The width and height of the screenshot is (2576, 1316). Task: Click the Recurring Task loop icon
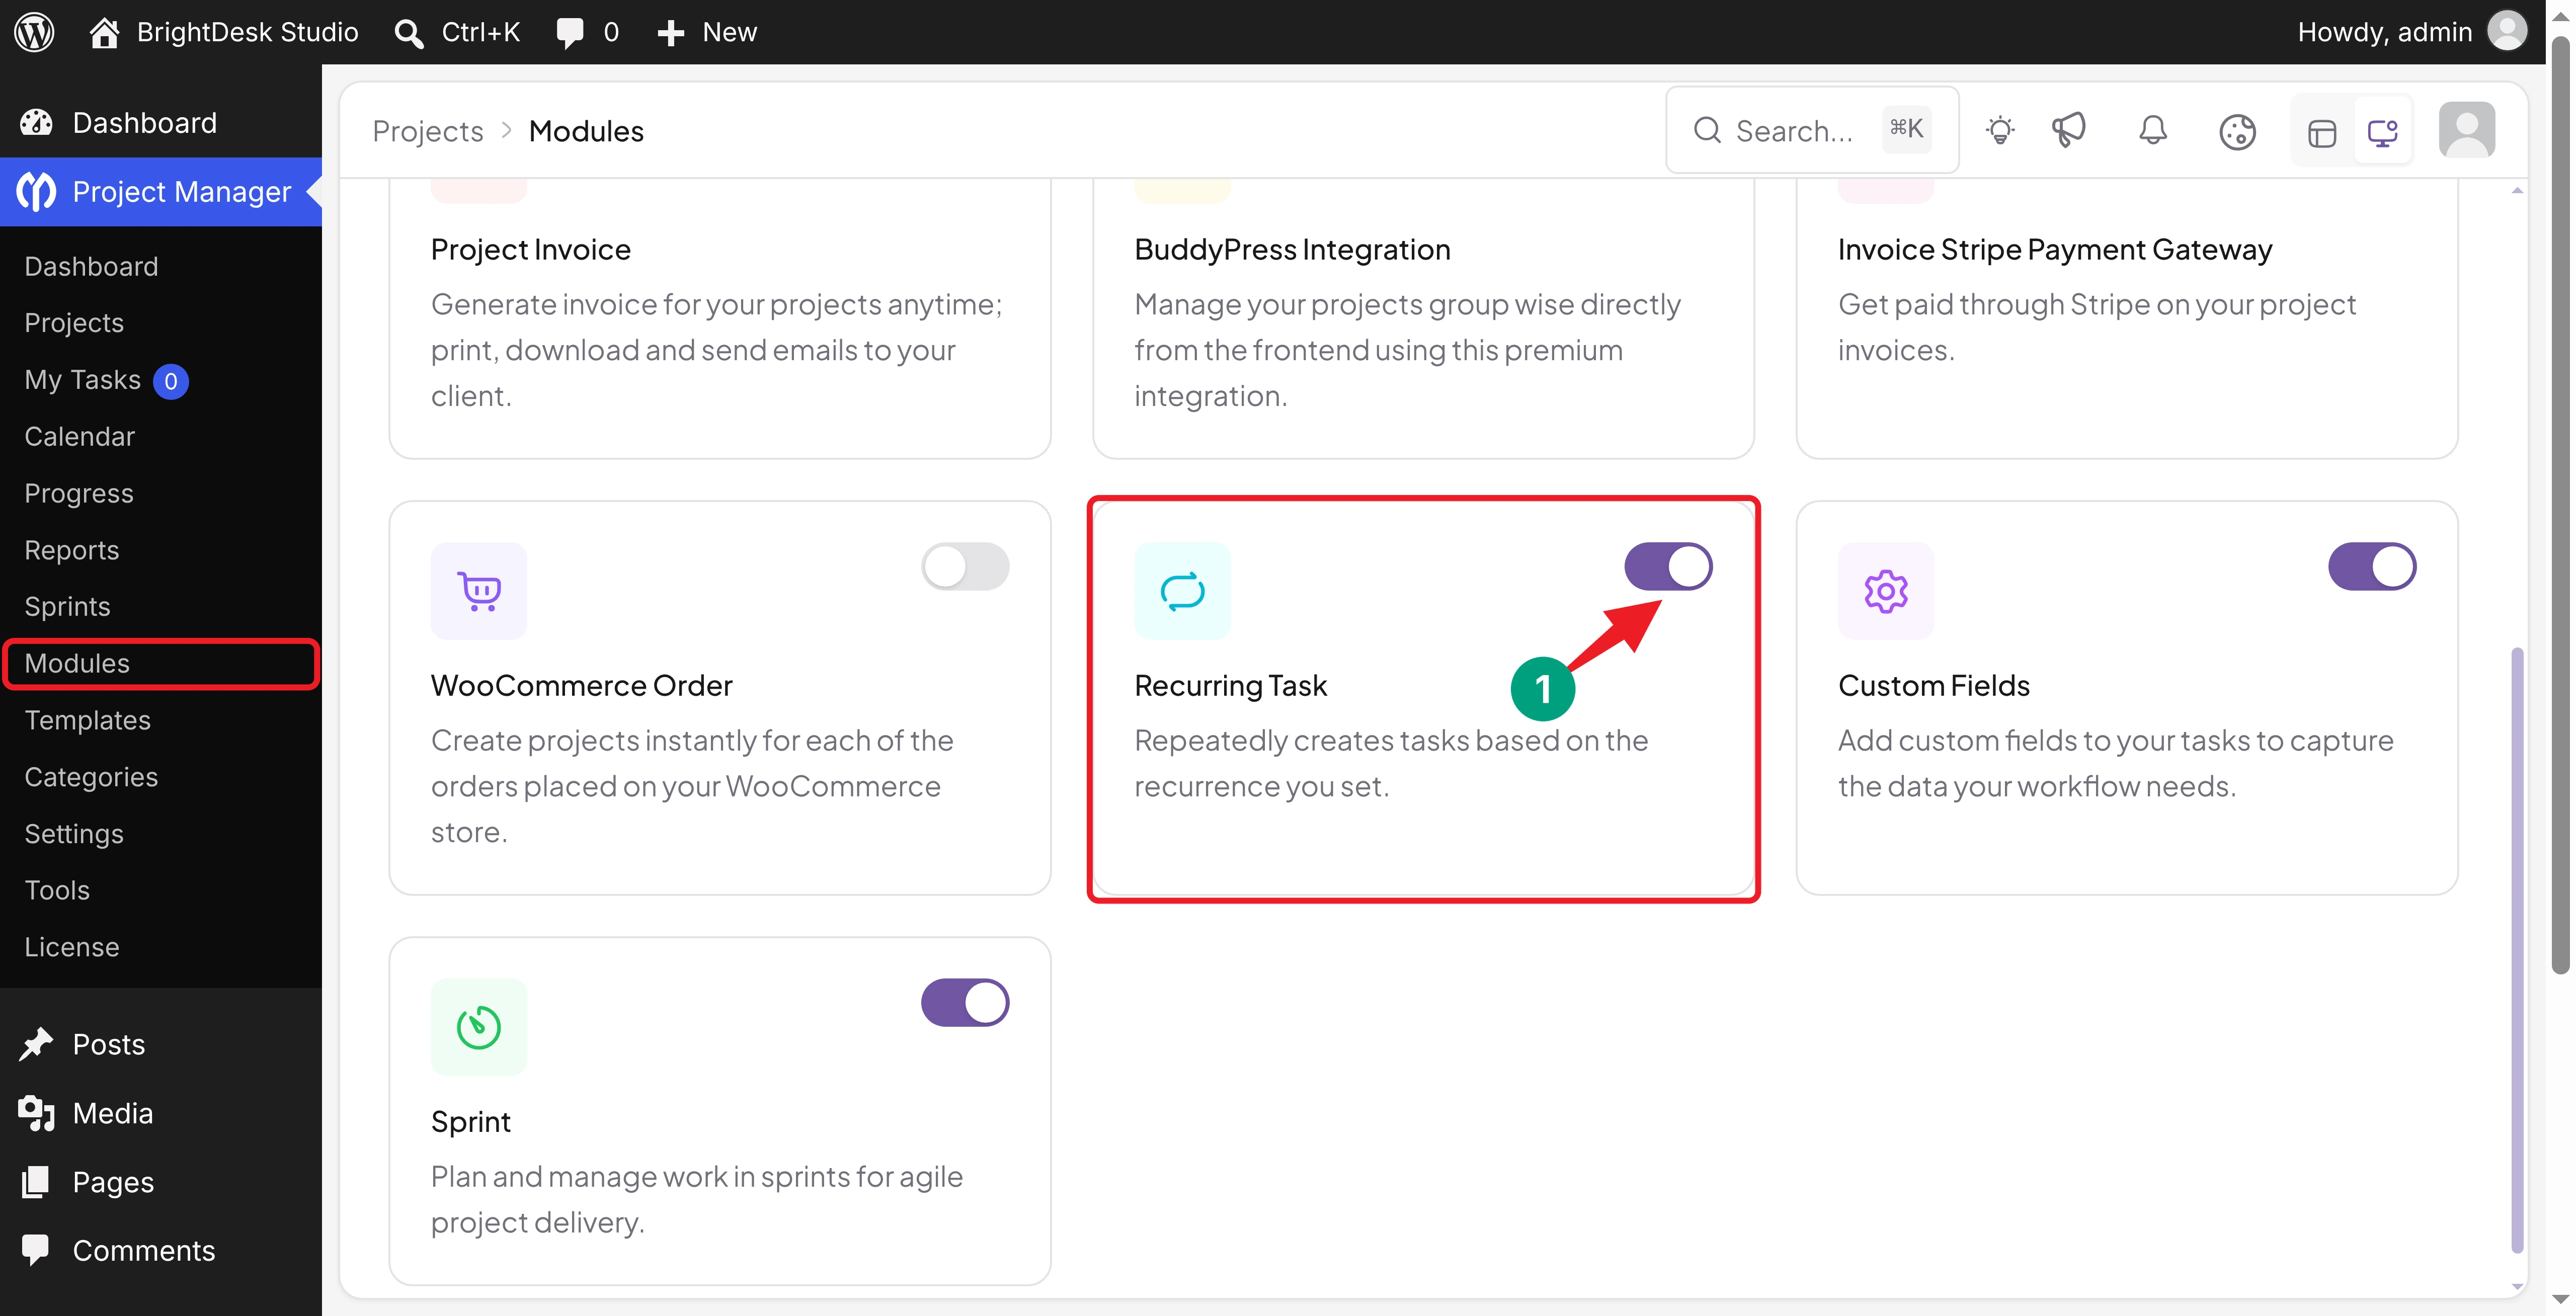tap(1182, 591)
